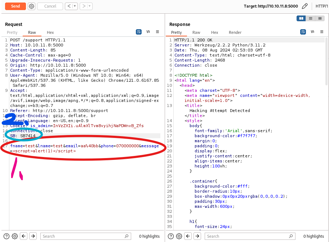Go to previous match in Response search

click(x=188, y=236)
